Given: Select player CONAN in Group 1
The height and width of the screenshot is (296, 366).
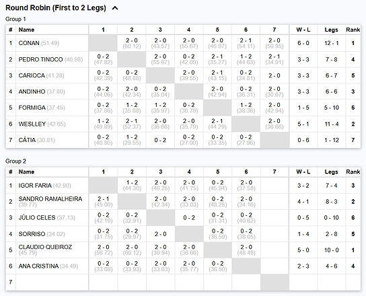Looking at the screenshot, I should click(29, 43).
